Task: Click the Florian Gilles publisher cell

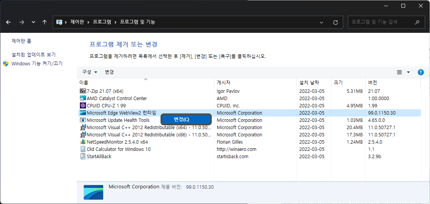Action: point(230,142)
